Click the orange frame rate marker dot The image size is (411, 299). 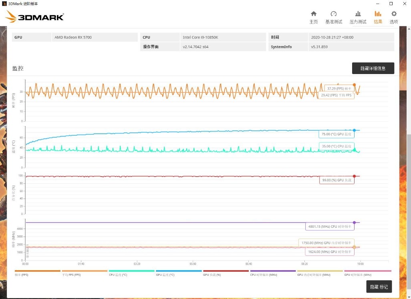tap(354, 85)
